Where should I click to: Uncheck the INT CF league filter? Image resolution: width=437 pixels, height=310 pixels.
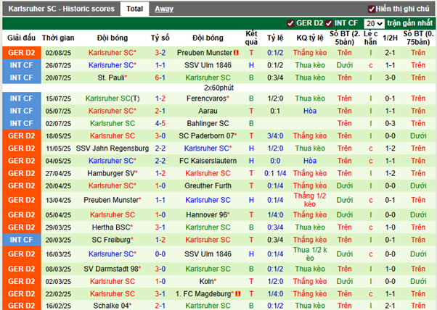coord(329,23)
